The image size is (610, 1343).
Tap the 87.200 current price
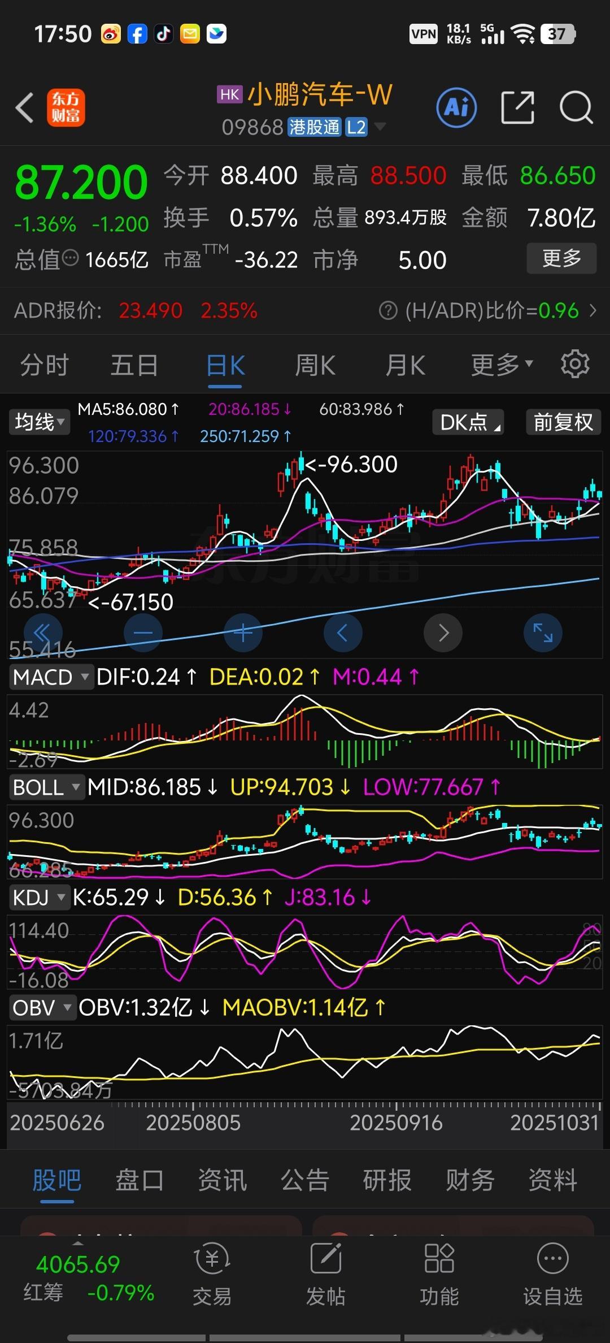(x=81, y=182)
